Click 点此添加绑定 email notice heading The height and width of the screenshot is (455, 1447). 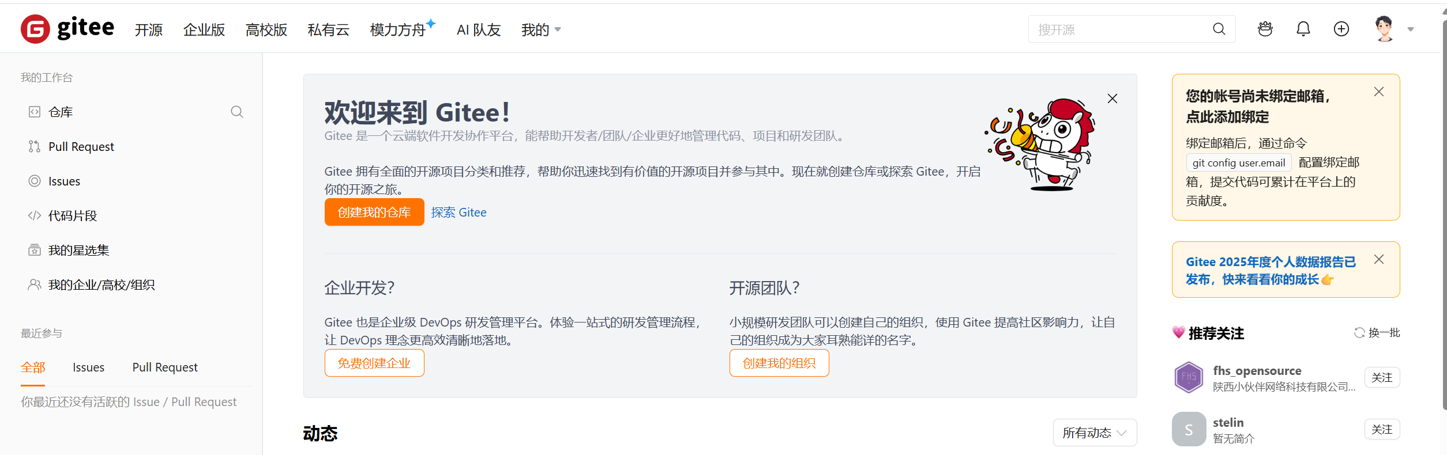tap(1227, 117)
